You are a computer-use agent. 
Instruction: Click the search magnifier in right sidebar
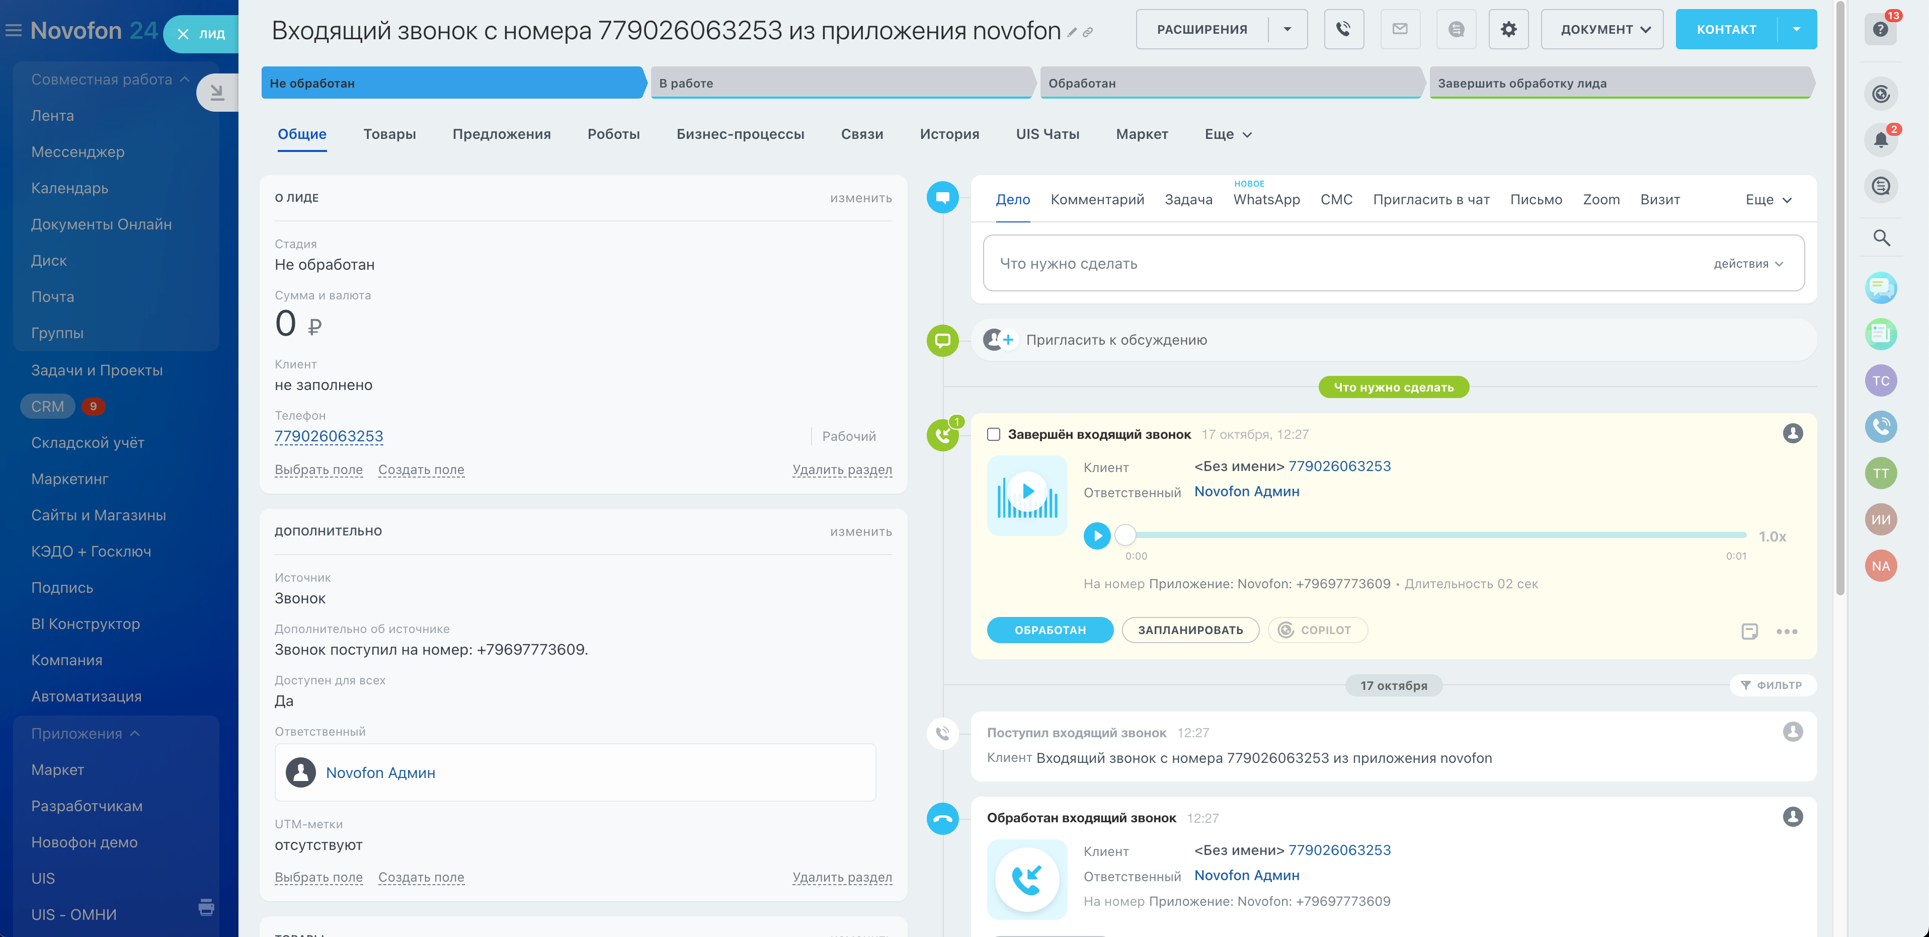tap(1881, 238)
